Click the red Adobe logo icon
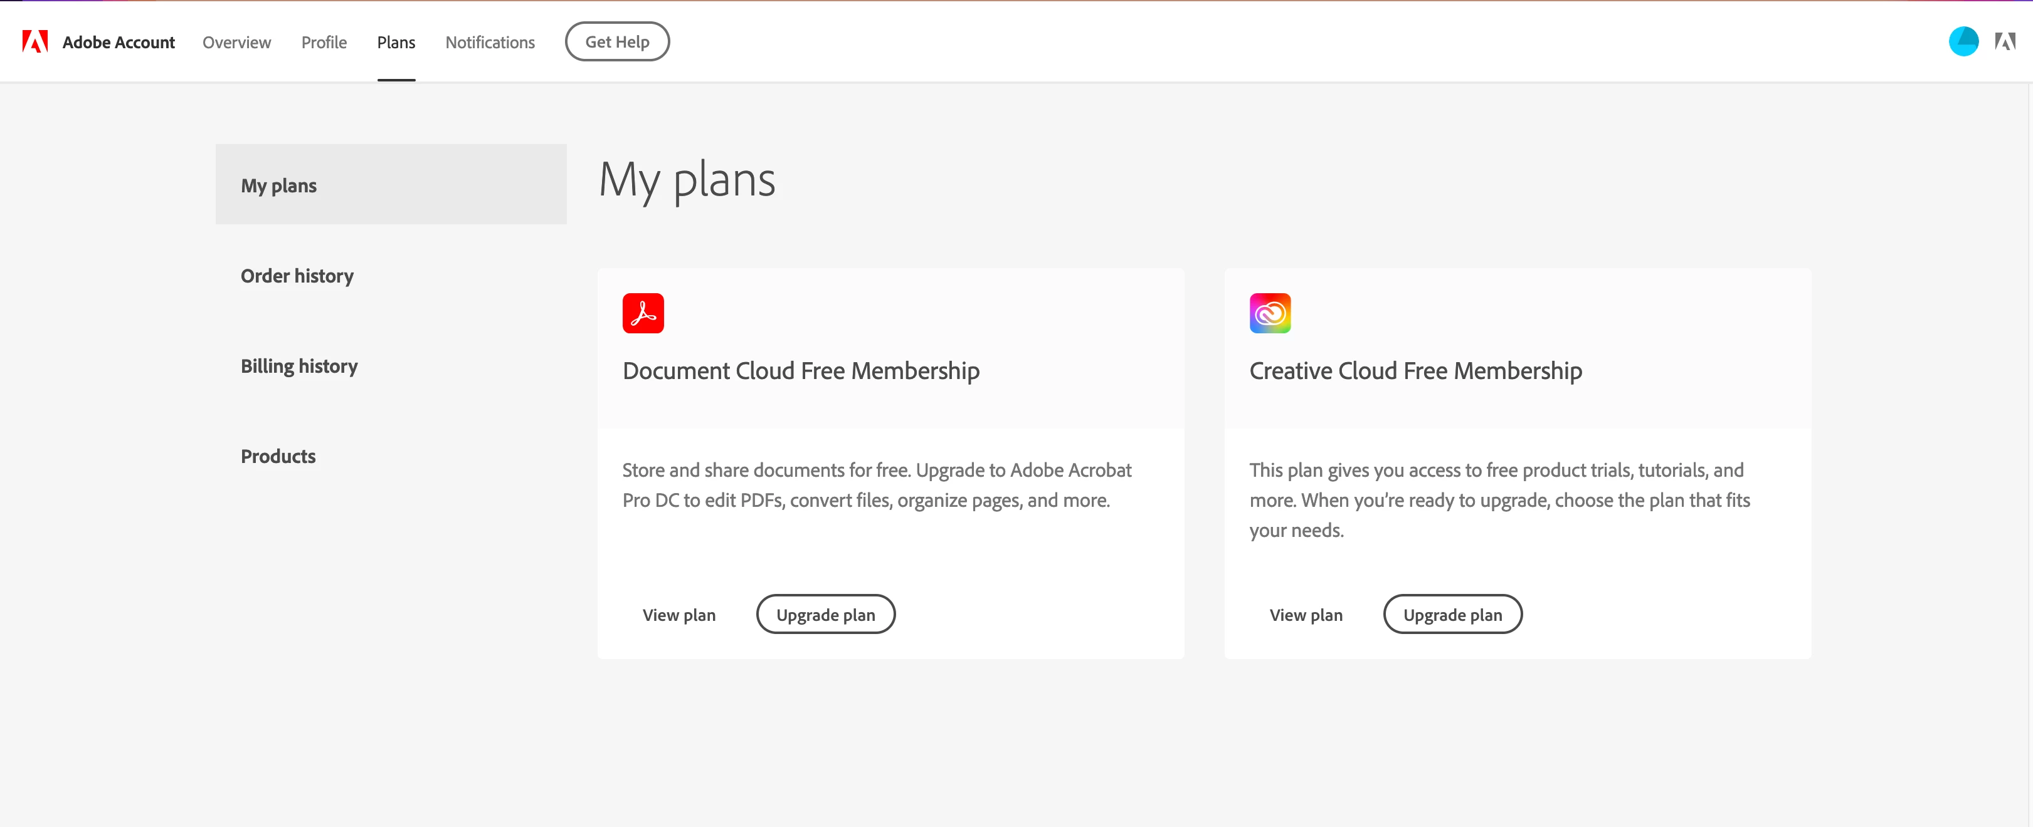The width and height of the screenshot is (2033, 827). pos(34,42)
